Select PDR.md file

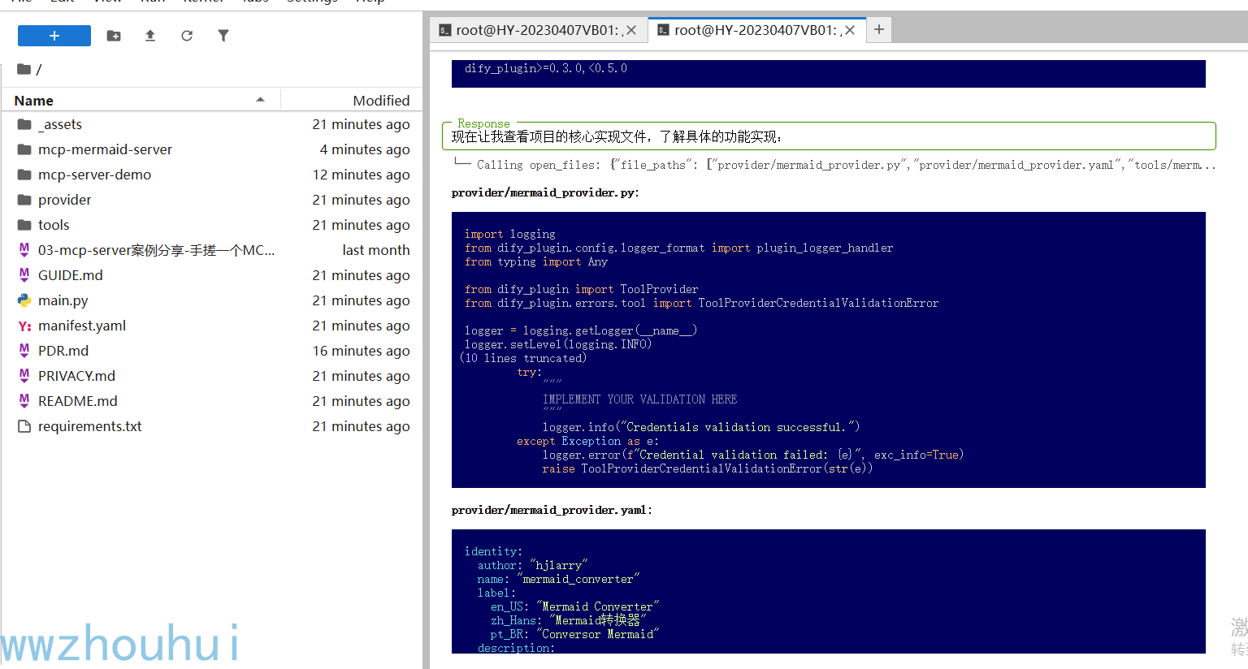(213, 351)
